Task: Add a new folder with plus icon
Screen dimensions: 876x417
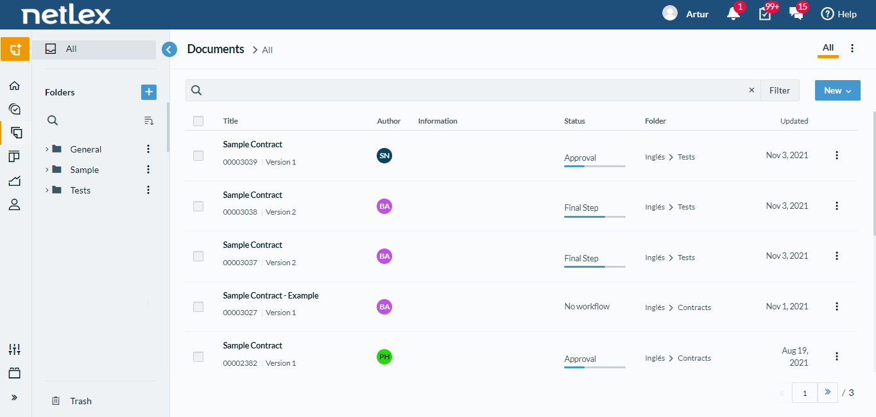Action: (x=149, y=92)
